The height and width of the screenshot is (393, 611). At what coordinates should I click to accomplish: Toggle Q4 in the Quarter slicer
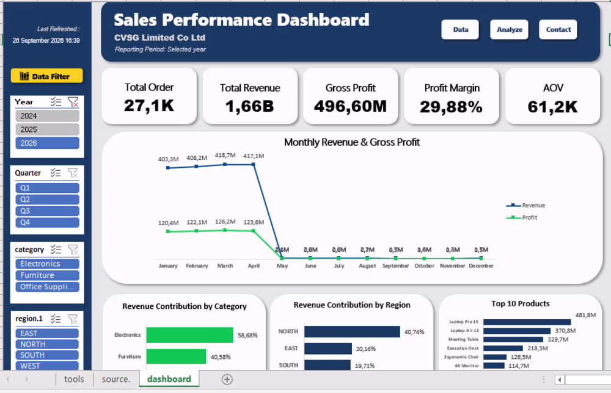(47, 223)
